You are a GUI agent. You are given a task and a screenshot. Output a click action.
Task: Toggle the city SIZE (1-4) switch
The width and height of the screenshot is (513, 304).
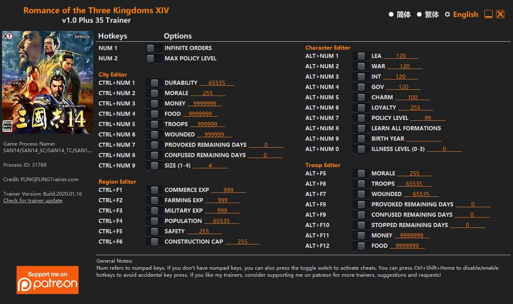pos(154,165)
